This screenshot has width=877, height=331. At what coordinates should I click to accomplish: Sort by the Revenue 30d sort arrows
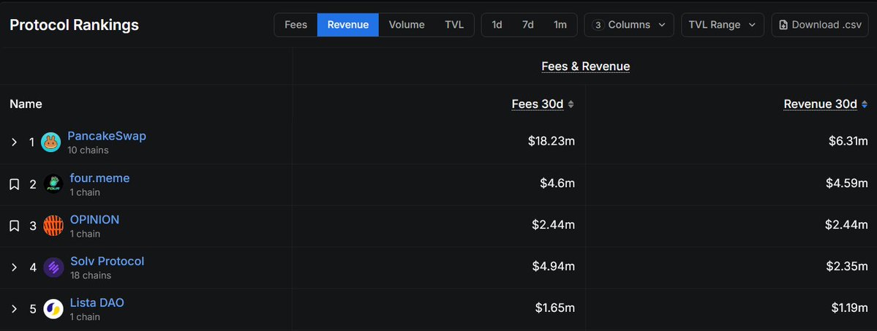coord(864,104)
